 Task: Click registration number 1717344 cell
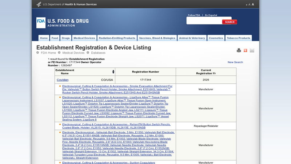click(145, 80)
